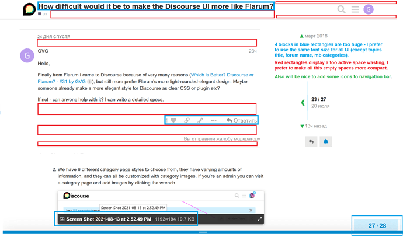Jump to the first post via март 2018

(314, 36)
